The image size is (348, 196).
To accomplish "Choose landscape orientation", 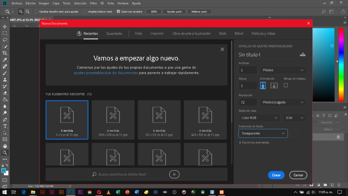I will 274,85.
